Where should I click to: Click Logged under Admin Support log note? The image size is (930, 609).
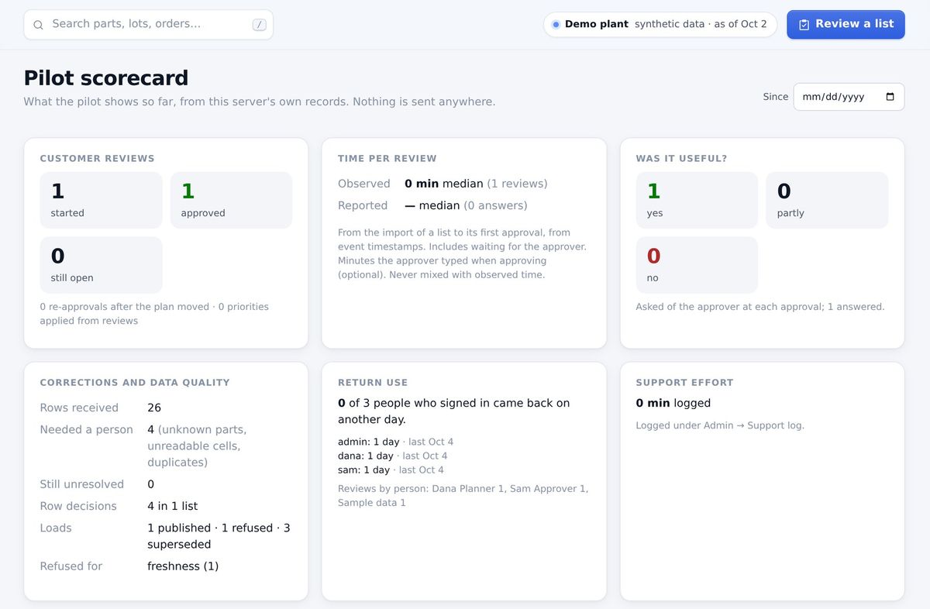pyautogui.click(x=720, y=425)
